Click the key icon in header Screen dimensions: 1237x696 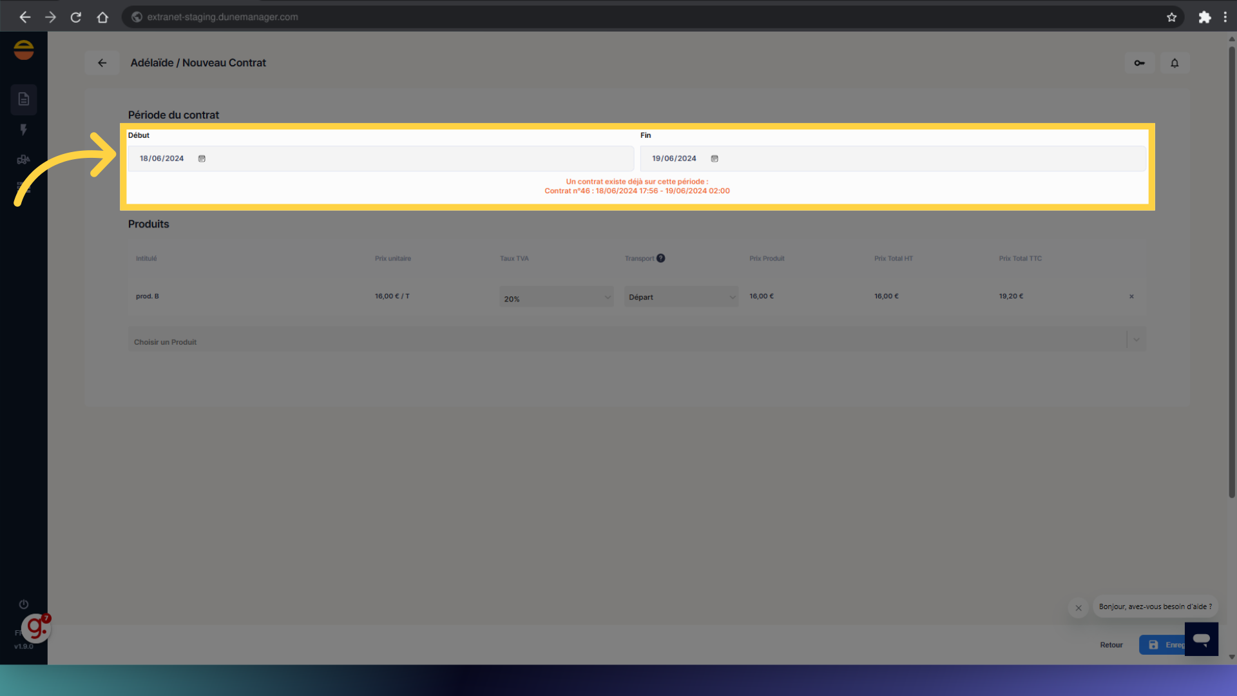[1139, 63]
